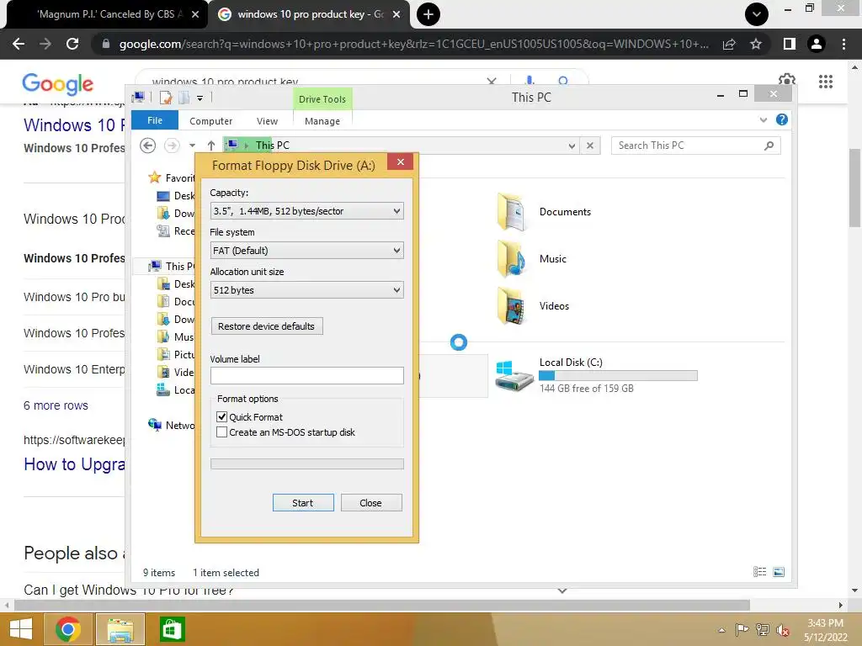This screenshot has height=646, width=862.
Task: Open the Music folder icon
Action: point(511,259)
